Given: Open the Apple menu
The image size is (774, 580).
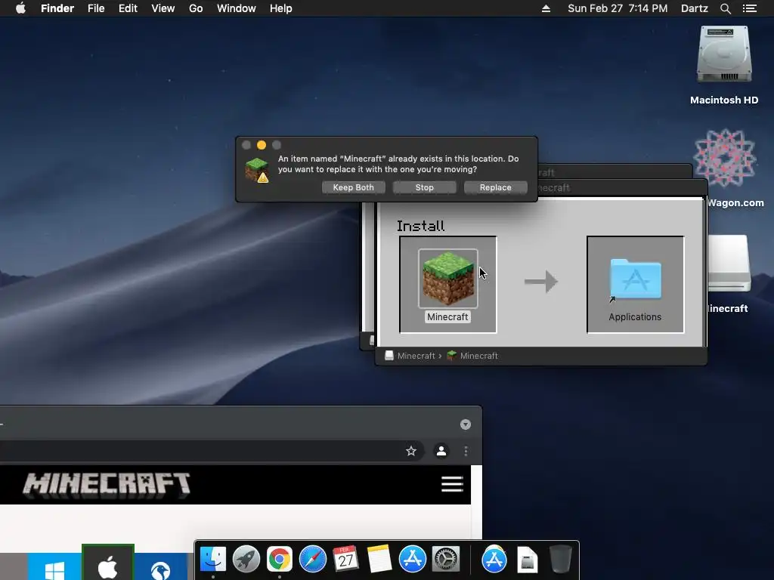Looking at the screenshot, I should click(x=20, y=8).
